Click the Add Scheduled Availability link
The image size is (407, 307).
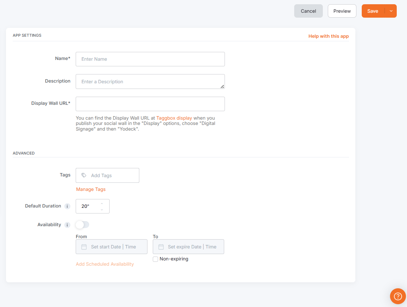(x=105, y=264)
